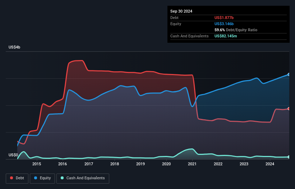This screenshot has width=295, height=189.
Task: Click the 2018 x-axis label
Action: 115,164
